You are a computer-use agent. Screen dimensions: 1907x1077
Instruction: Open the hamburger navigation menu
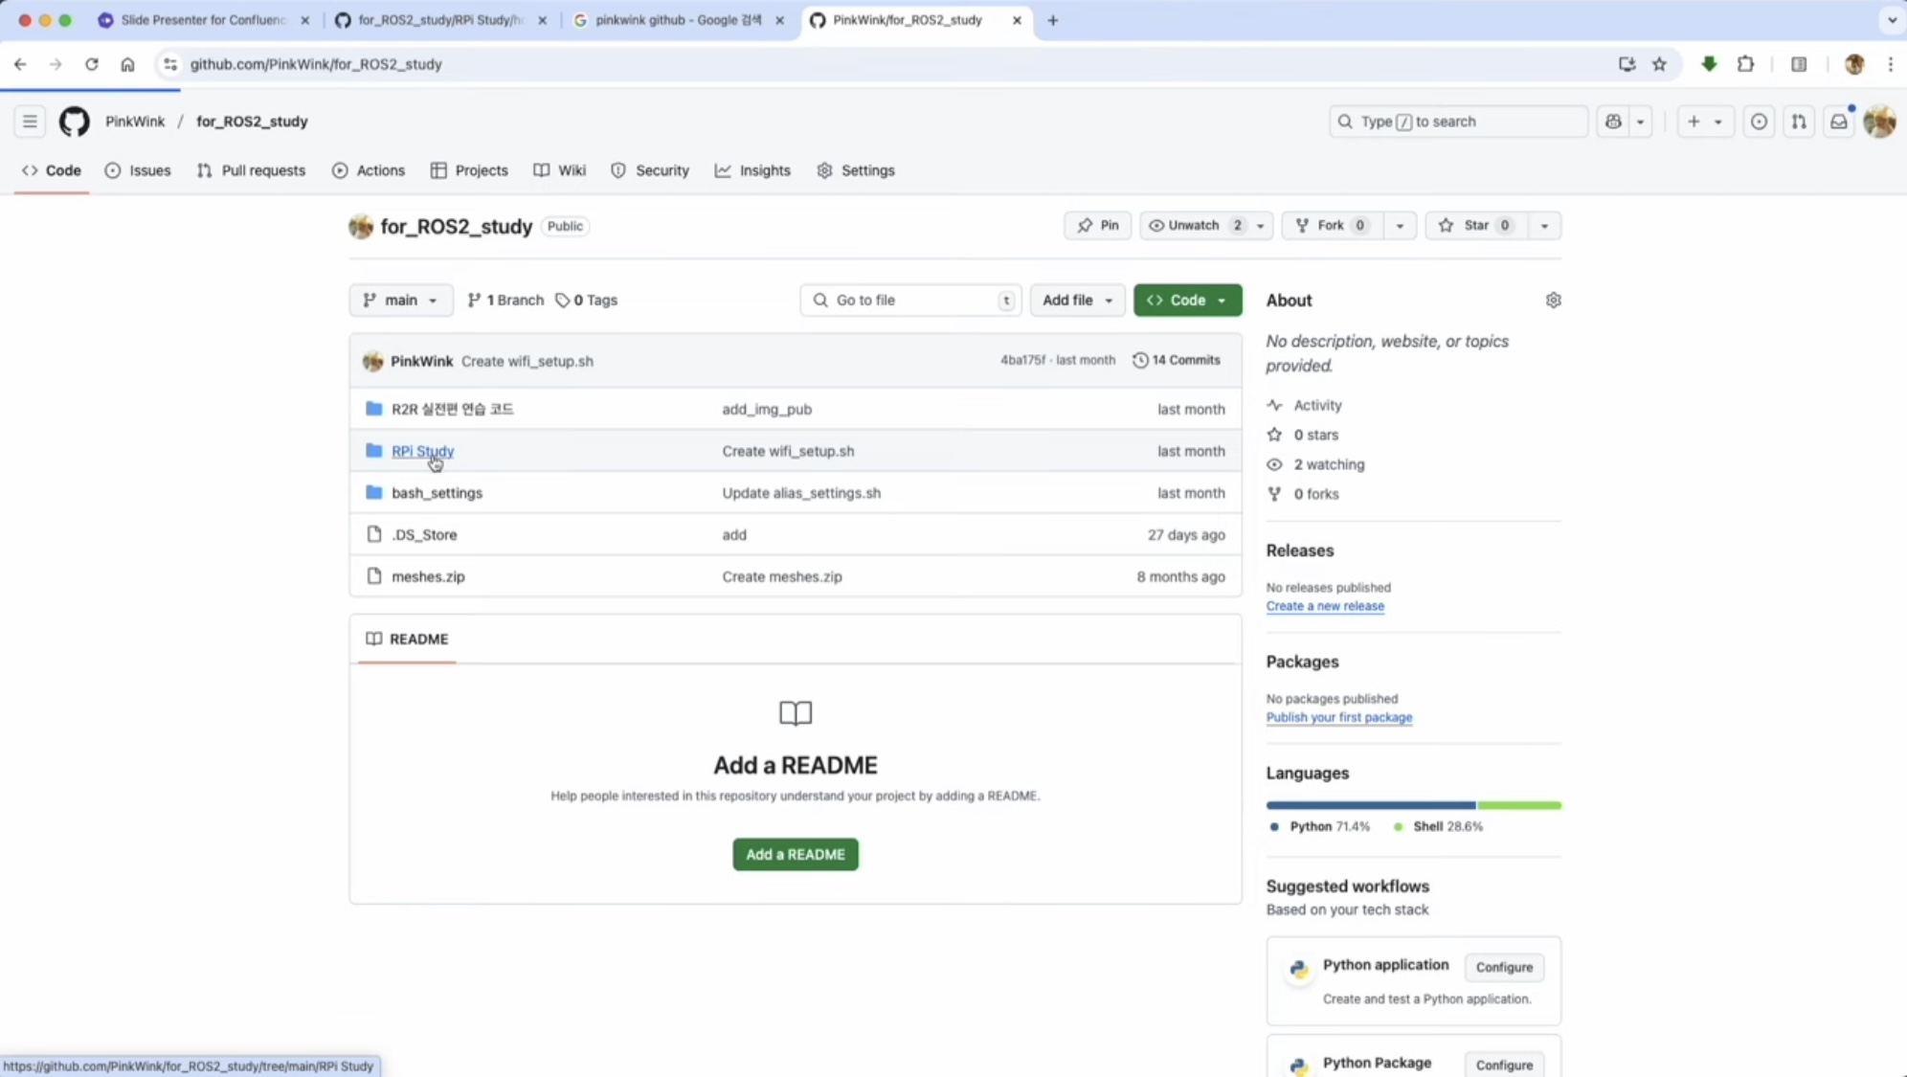coord(30,122)
